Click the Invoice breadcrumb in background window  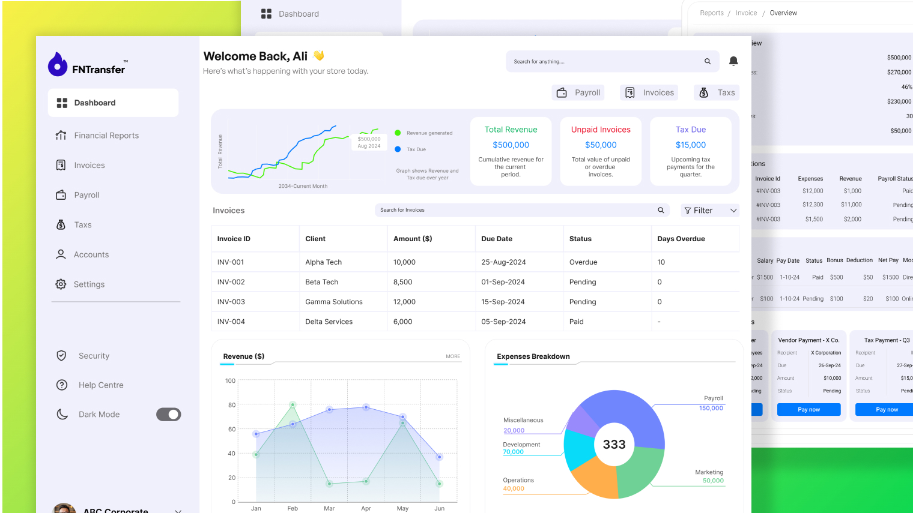pos(746,13)
